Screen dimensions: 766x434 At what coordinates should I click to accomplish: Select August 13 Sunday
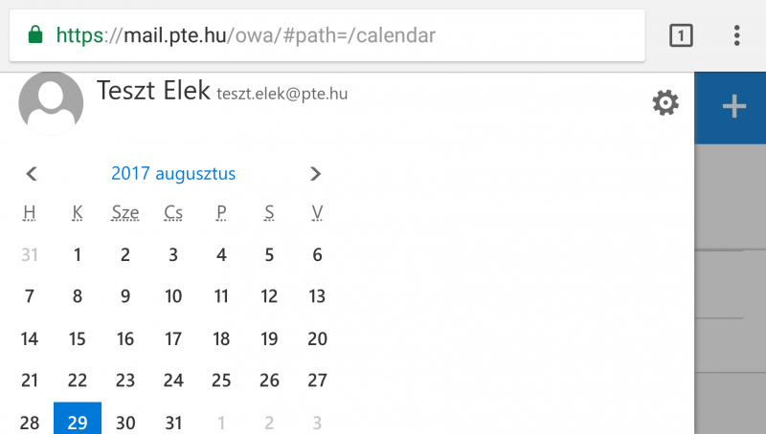pos(317,296)
